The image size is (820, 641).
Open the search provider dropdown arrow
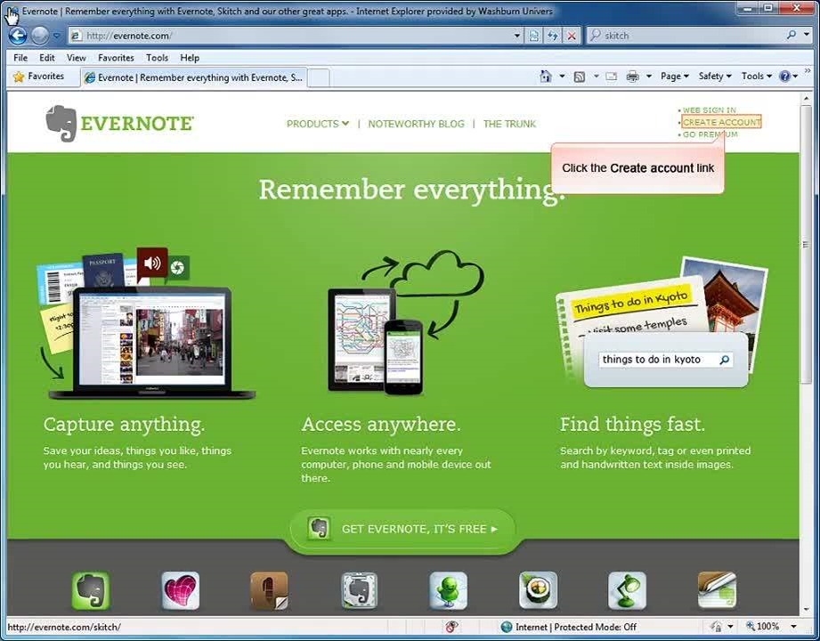(806, 35)
